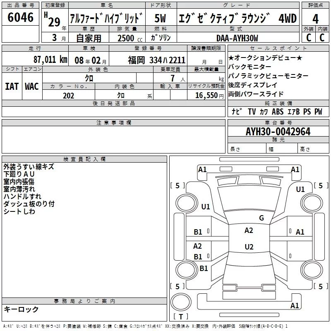331x331 pixels.
Task: Select the overall evaluation score 4
Action: click(x=315, y=19)
